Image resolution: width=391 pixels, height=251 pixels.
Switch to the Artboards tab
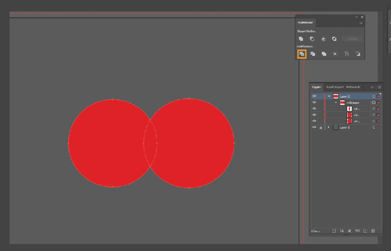click(x=354, y=87)
